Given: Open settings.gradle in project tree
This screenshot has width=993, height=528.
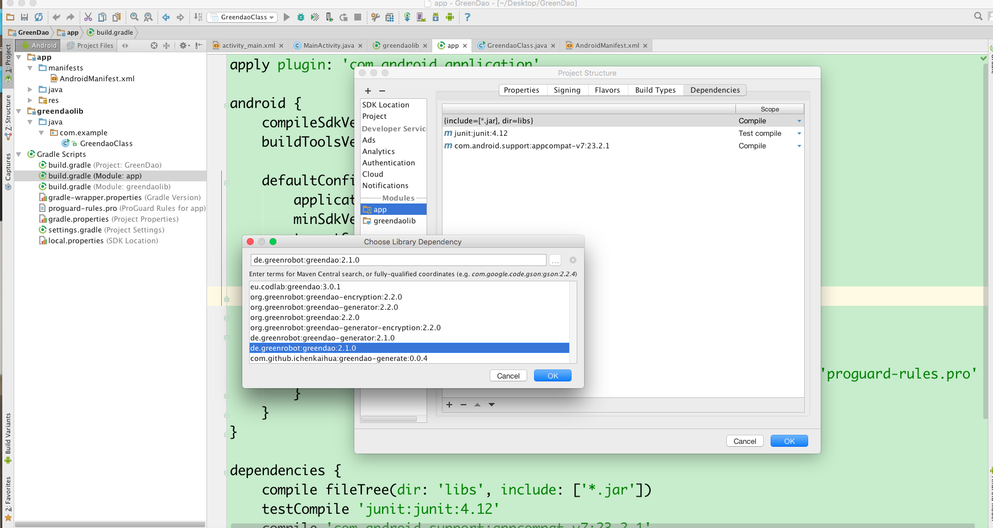Looking at the screenshot, I should [x=101, y=230].
